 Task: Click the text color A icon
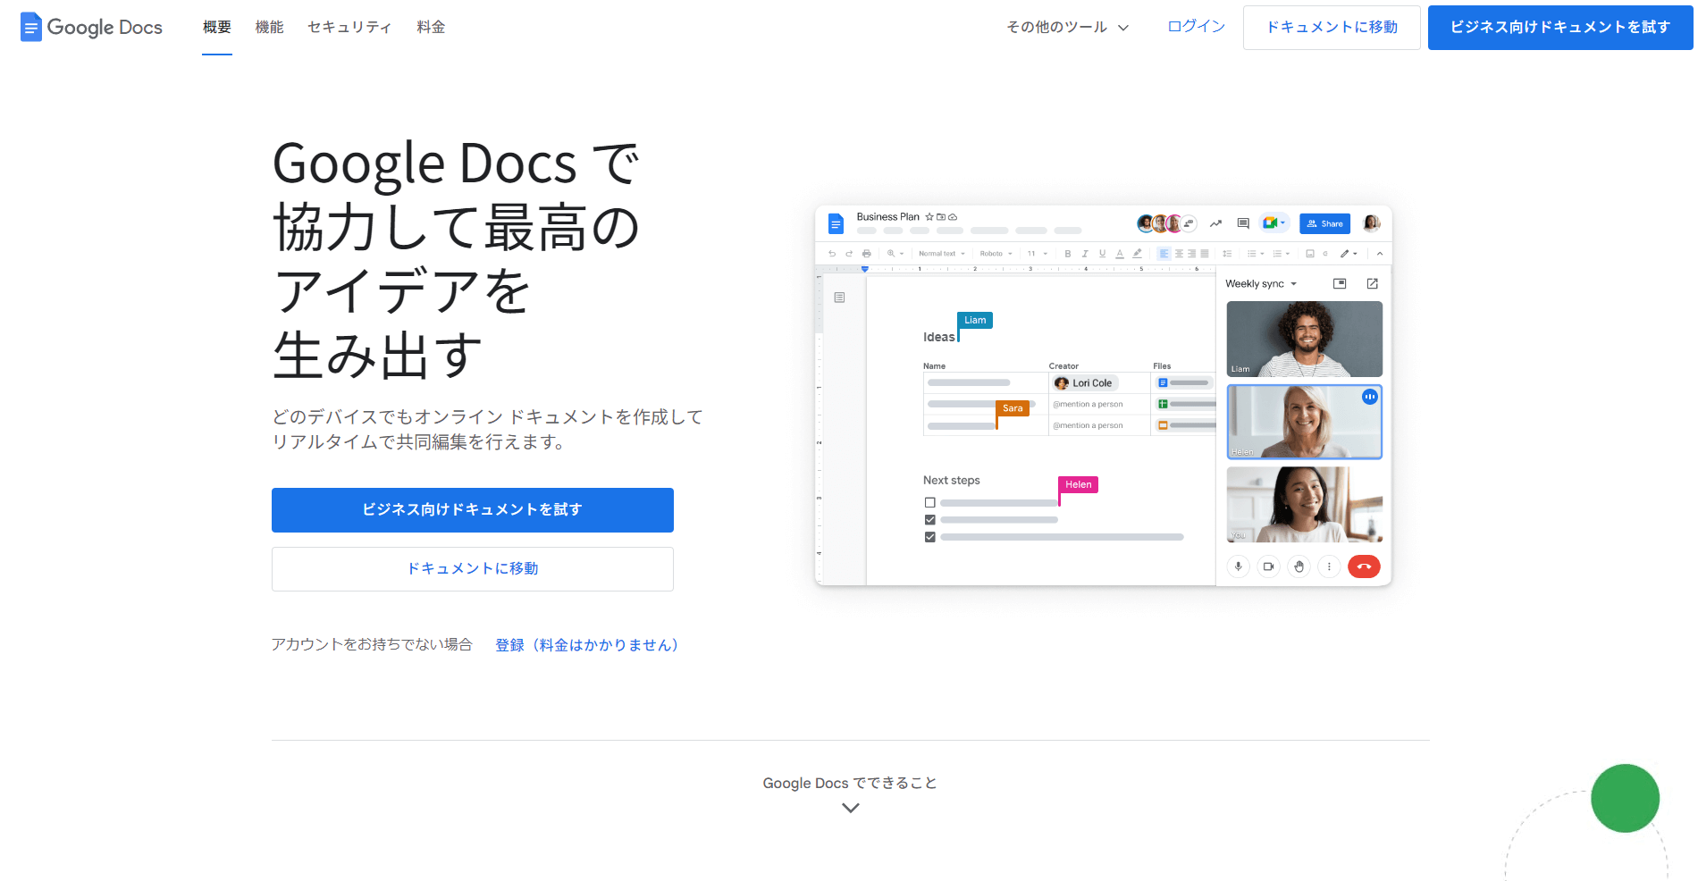(x=1119, y=254)
